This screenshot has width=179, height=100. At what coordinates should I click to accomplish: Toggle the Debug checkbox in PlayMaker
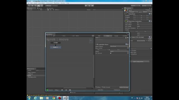pyautogui.click(x=96, y=87)
